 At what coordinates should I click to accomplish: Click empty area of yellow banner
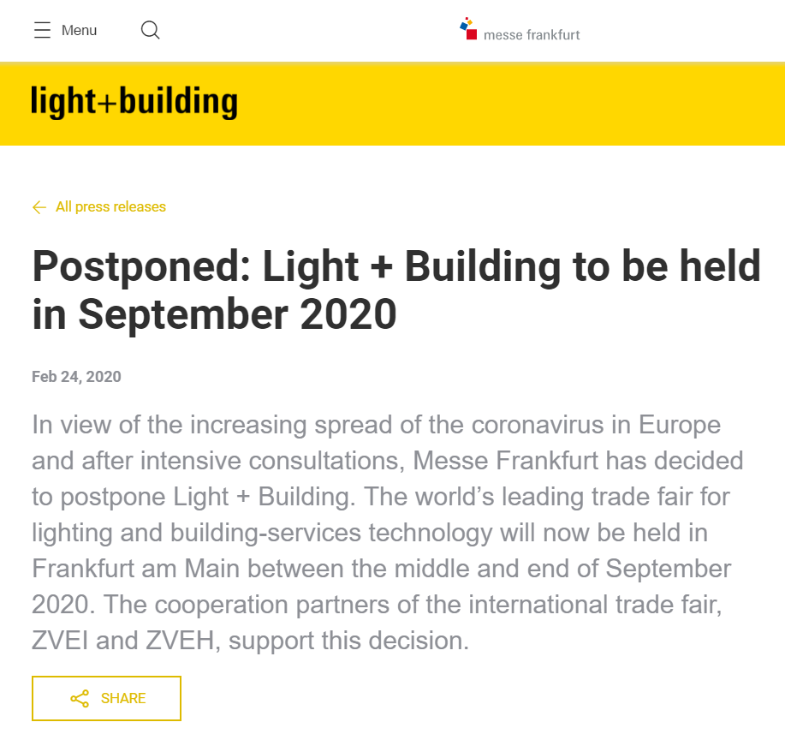coord(514,104)
